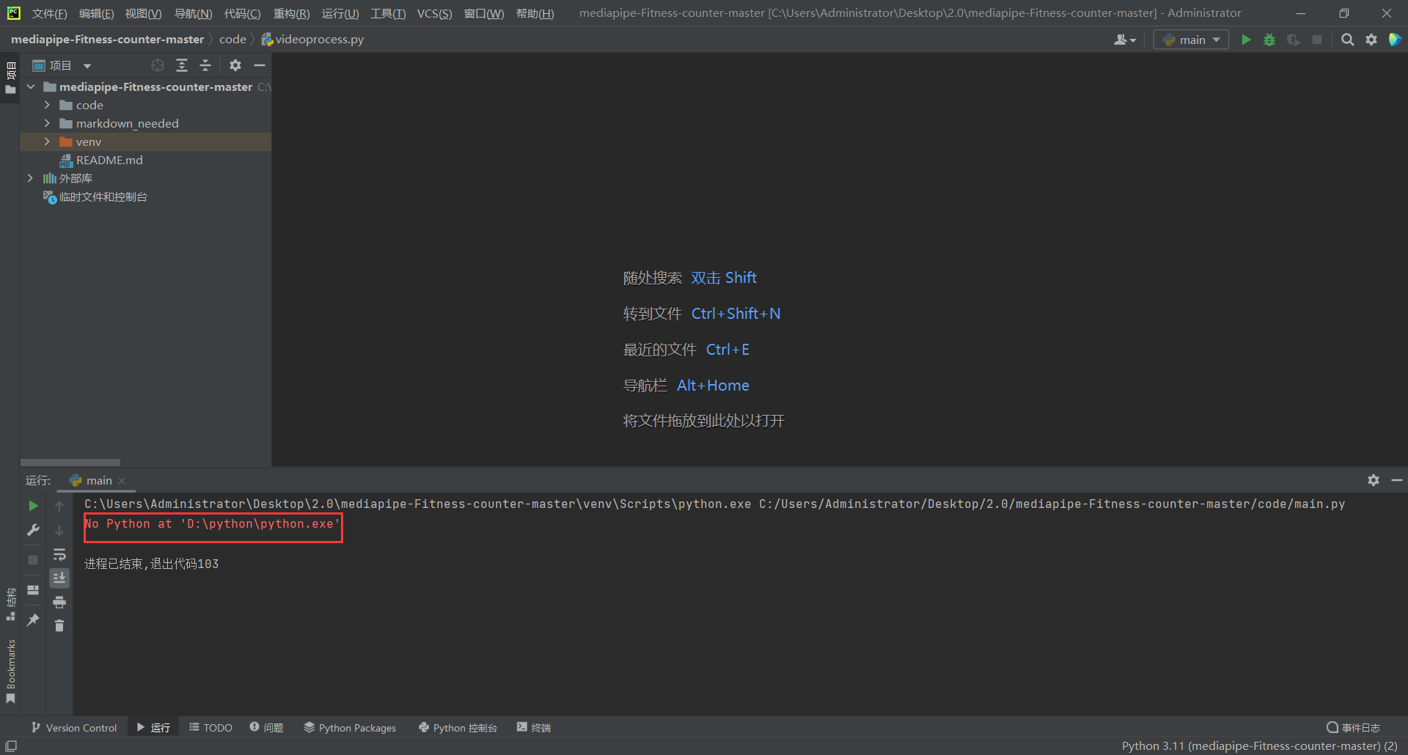Expand the 外部库 node
The height and width of the screenshot is (755, 1408).
coord(30,178)
